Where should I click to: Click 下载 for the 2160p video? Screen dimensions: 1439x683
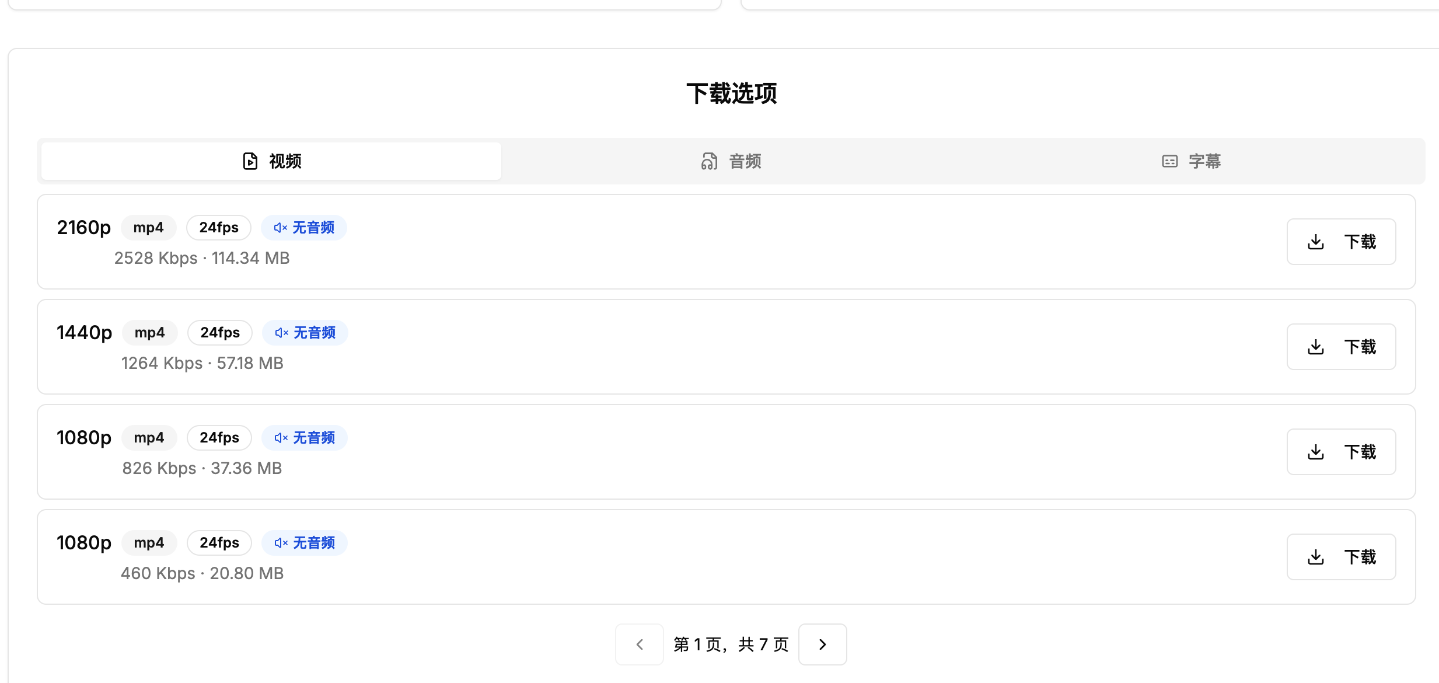1341,241
